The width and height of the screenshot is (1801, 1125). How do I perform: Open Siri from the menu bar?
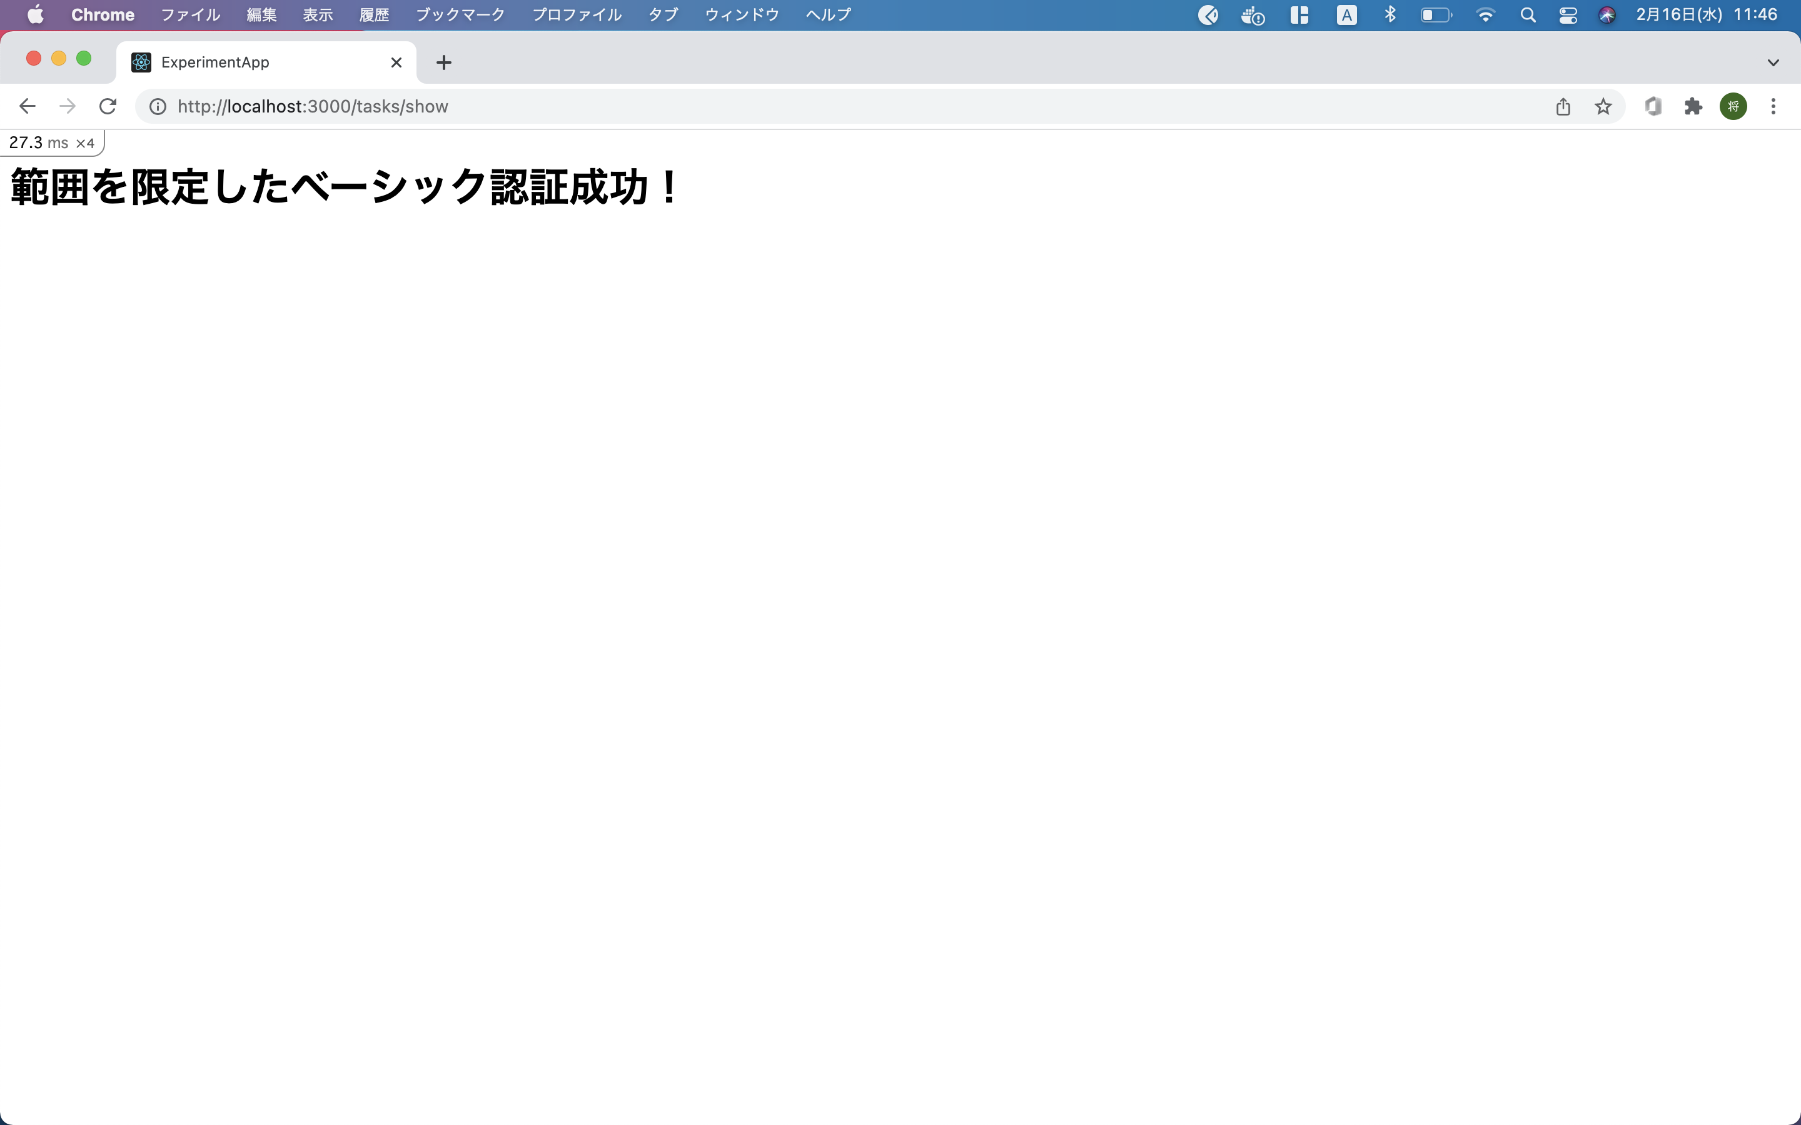[x=1607, y=14]
